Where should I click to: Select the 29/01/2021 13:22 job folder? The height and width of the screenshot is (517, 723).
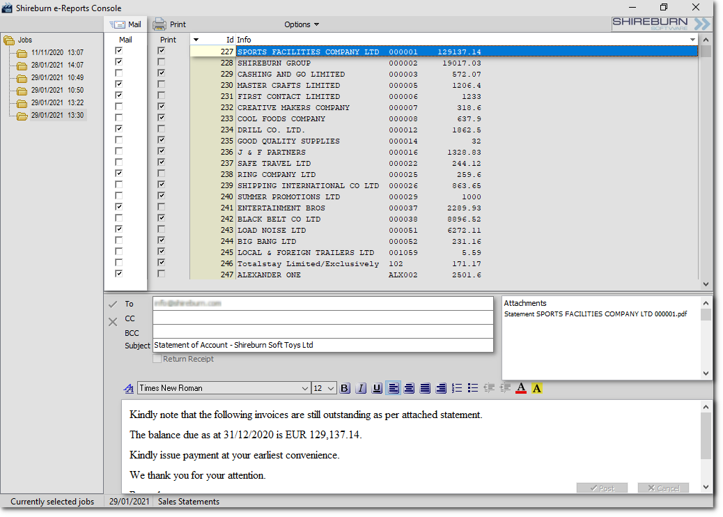tap(57, 102)
